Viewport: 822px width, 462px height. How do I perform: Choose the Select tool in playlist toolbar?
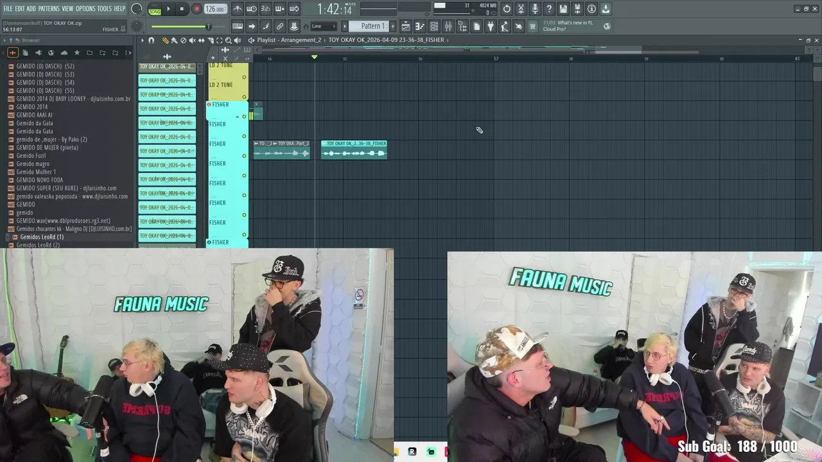click(x=219, y=40)
